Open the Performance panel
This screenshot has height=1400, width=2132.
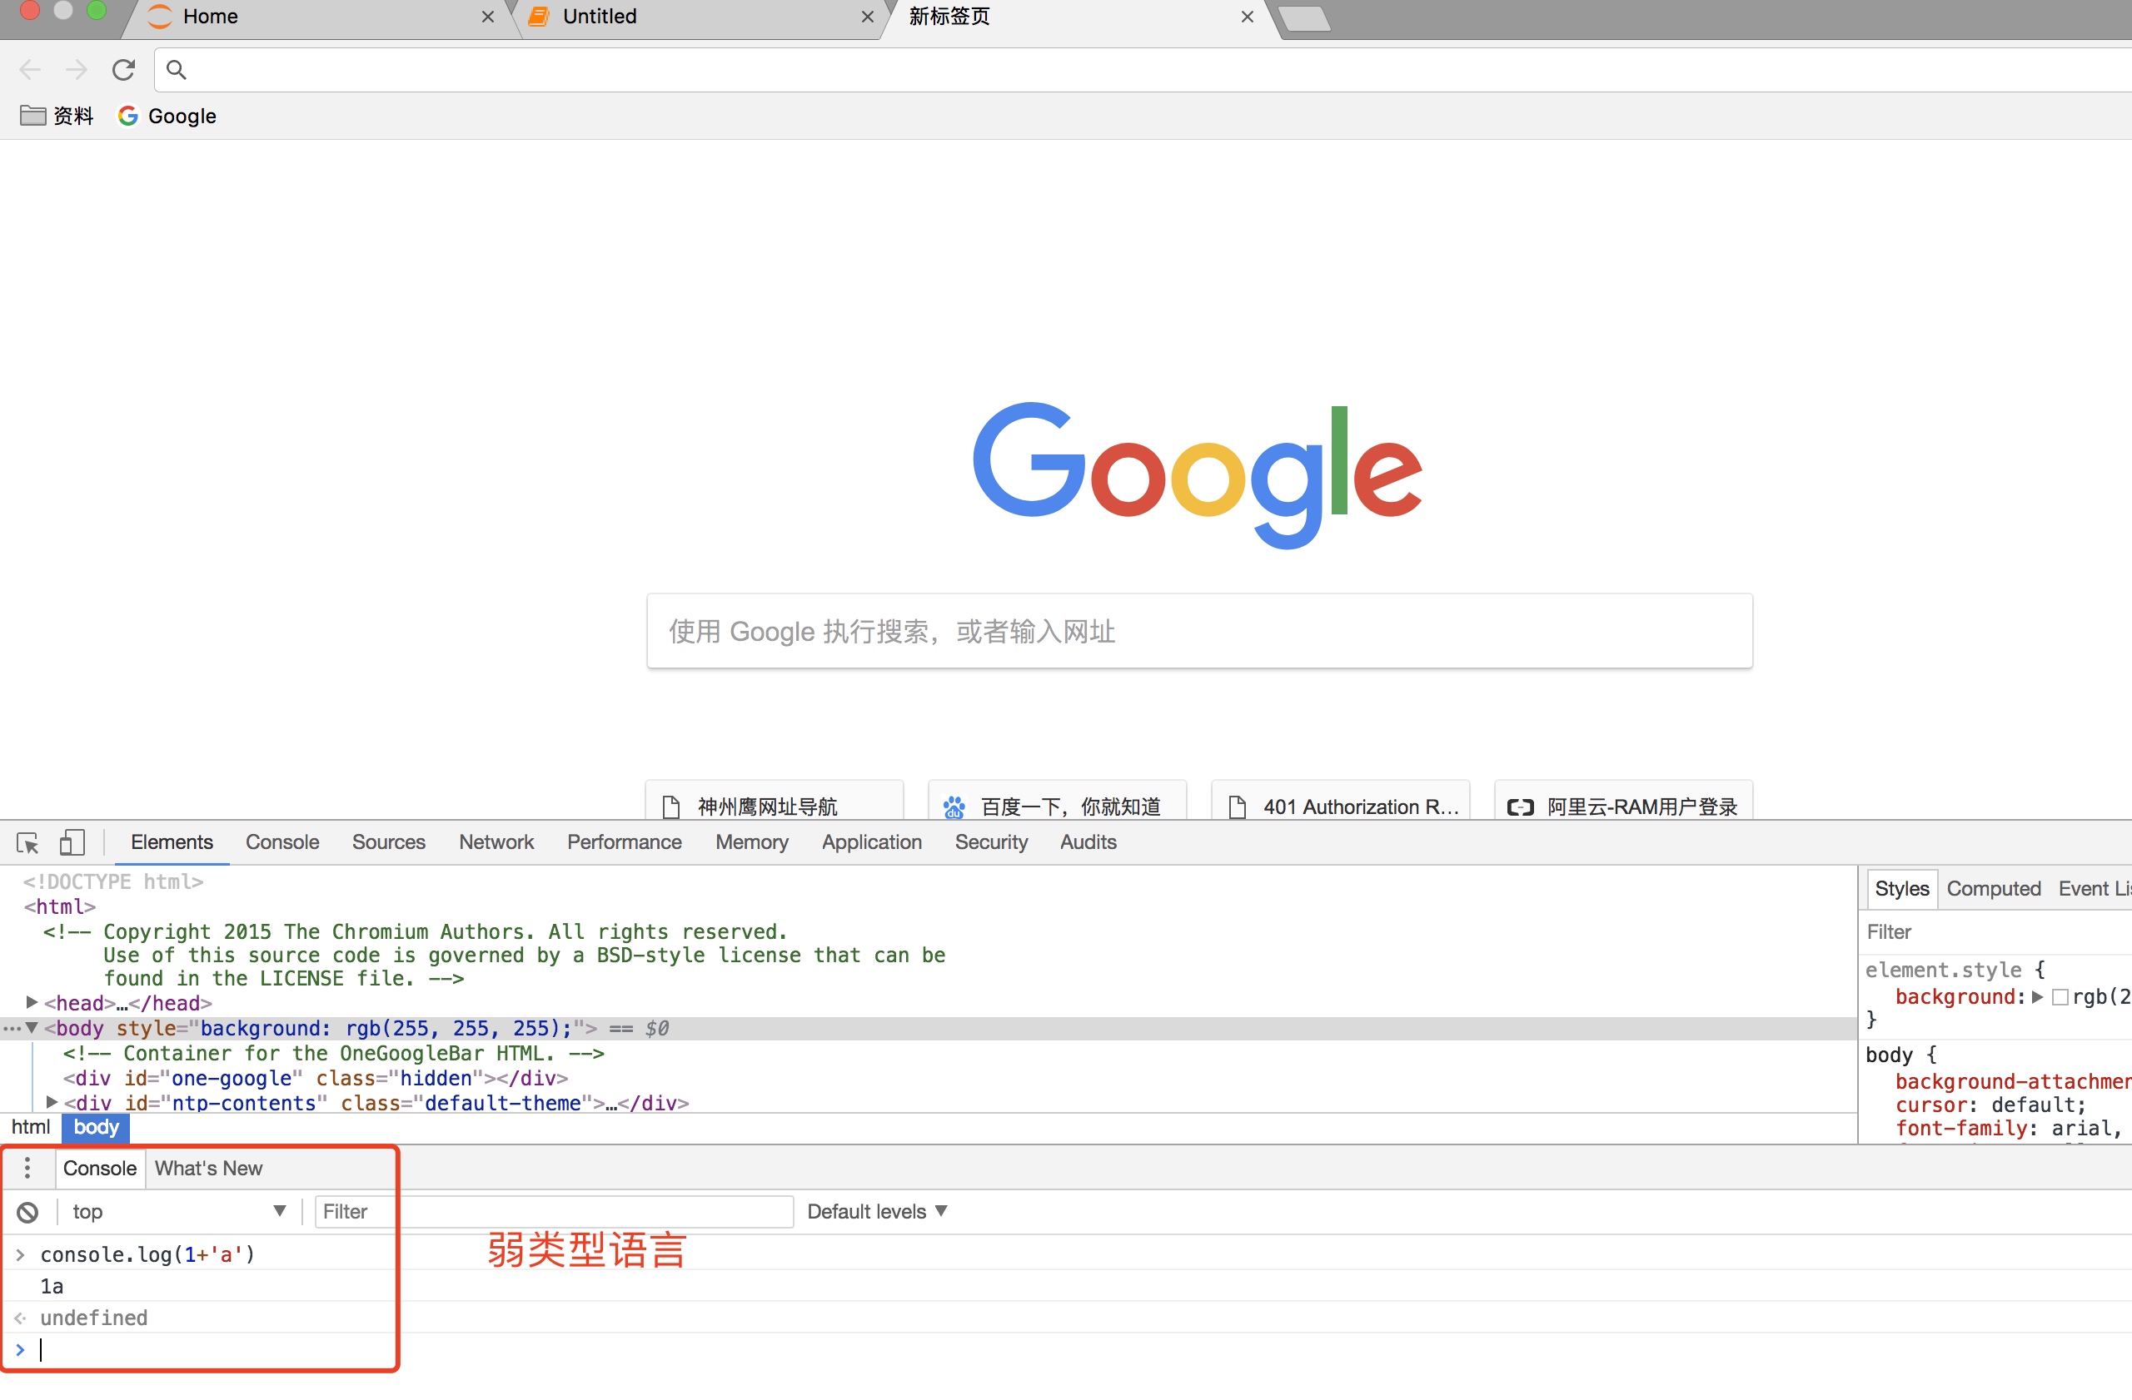point(625,842)
